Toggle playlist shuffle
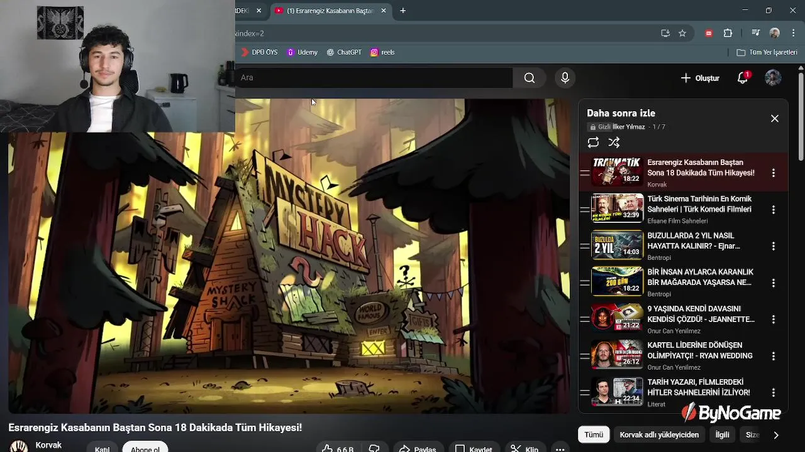The image size is (805, 452). coord(614,143)
